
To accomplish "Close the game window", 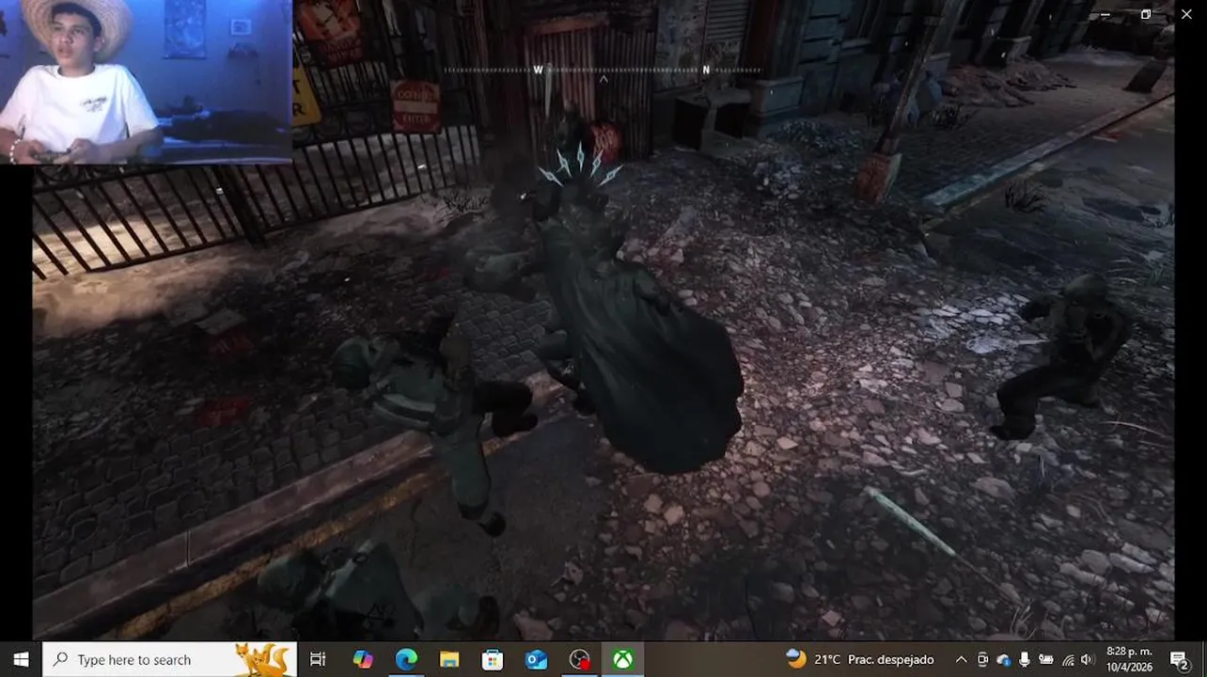I will tap(1186, 15).
